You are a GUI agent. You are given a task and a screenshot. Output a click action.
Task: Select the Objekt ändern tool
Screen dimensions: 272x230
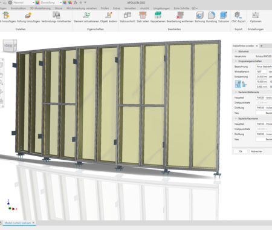tap(109, 17)
